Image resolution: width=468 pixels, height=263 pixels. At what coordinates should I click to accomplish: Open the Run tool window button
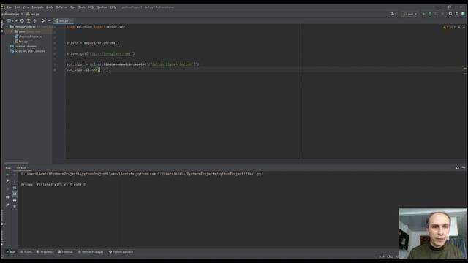click(x=11, y=252)
